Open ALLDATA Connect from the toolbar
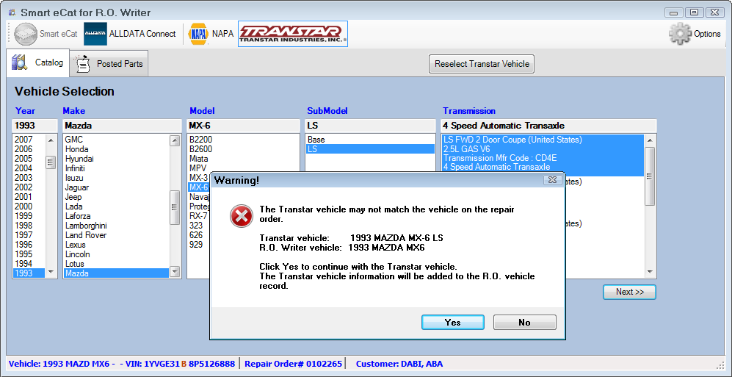This screenshot has height=377, width=732. tap(95, 34)
